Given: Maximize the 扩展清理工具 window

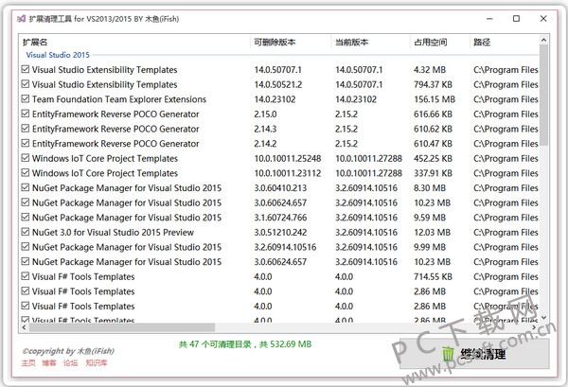Looking at the screenshot, I should click(x=516, y=19).
